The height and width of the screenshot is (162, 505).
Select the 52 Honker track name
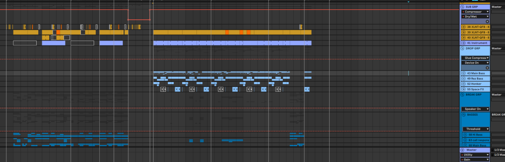pos(474,83)
